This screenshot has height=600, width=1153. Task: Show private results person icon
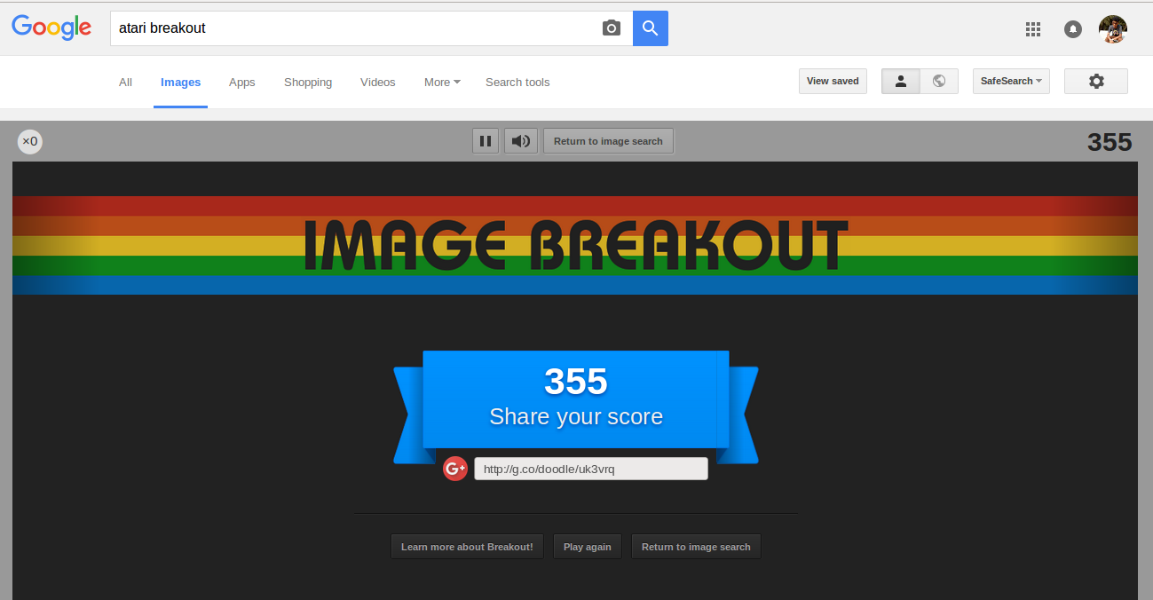pos(901,82)
